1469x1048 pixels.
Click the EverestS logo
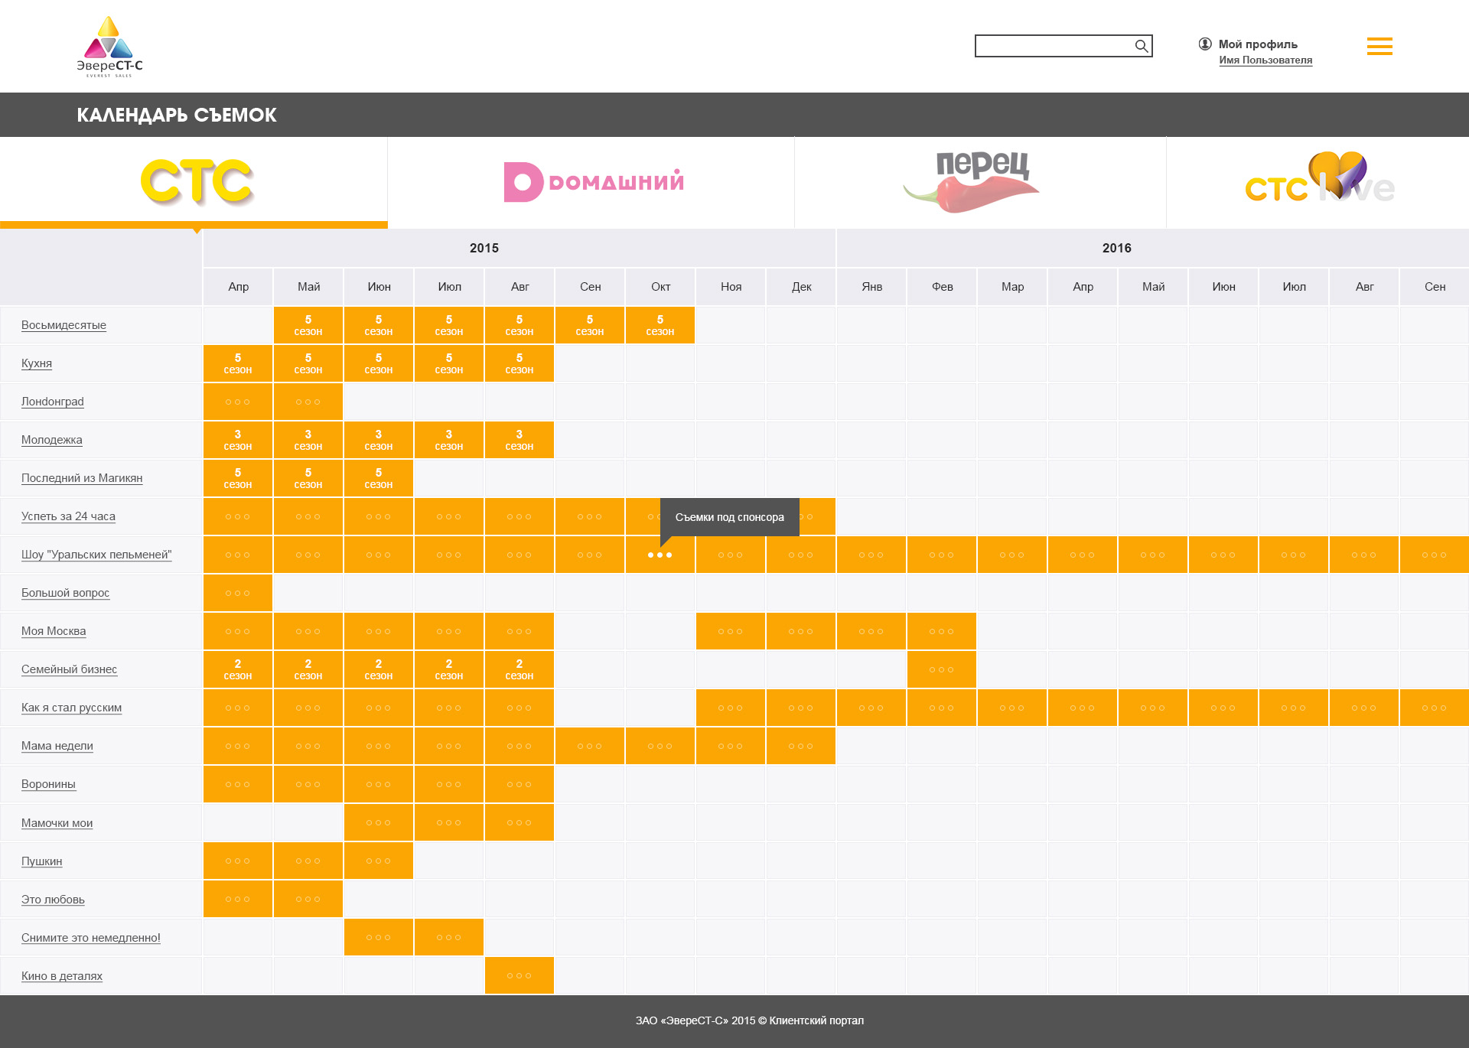click(109, 46)
